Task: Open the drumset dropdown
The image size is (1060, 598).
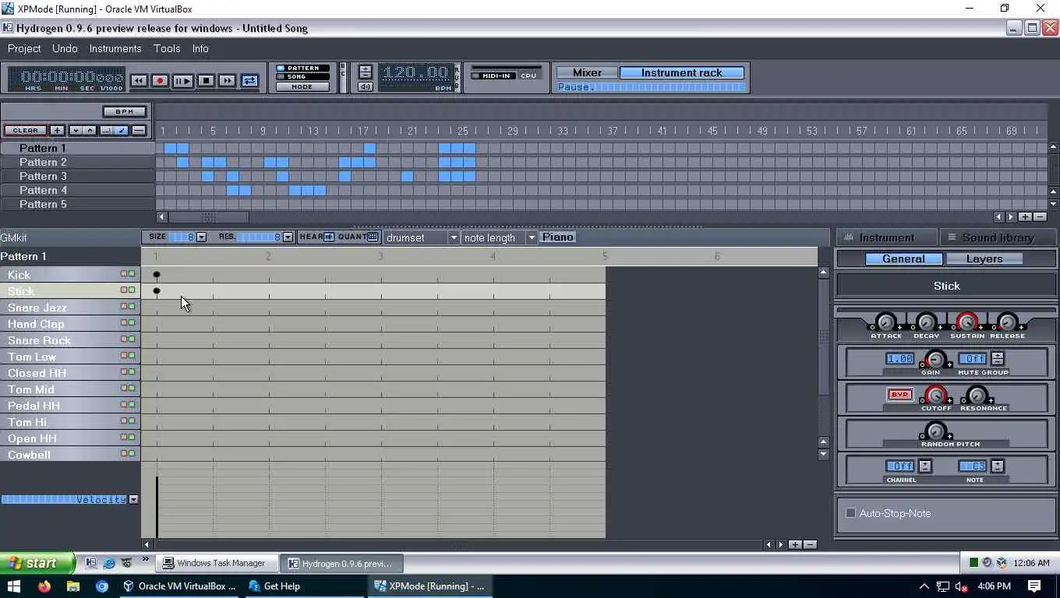Action: 421,237
